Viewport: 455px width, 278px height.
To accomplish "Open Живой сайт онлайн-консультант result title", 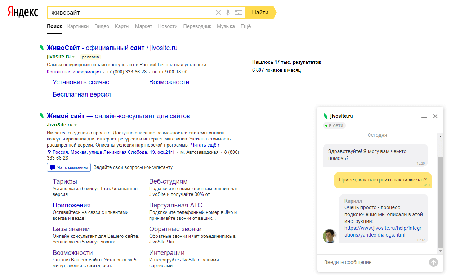I will point(119,116).
